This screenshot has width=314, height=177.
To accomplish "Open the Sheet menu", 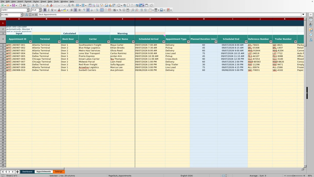I will pyautogui.click(x=43, y=1).
